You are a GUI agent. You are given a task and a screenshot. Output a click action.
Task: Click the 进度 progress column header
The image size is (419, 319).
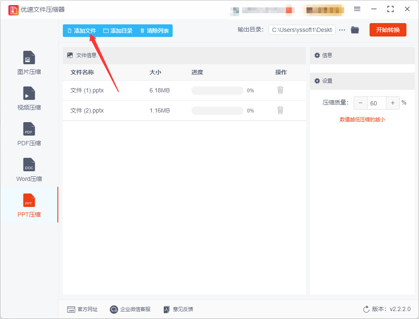point(197,72)
